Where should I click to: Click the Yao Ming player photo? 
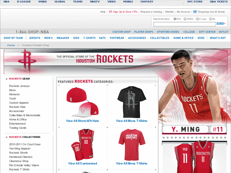point(194,87)
